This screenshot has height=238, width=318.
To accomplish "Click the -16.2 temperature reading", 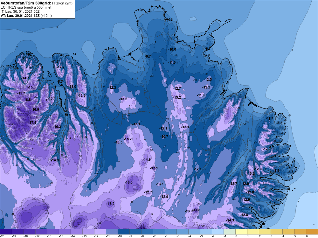I will tap(111, 204).
